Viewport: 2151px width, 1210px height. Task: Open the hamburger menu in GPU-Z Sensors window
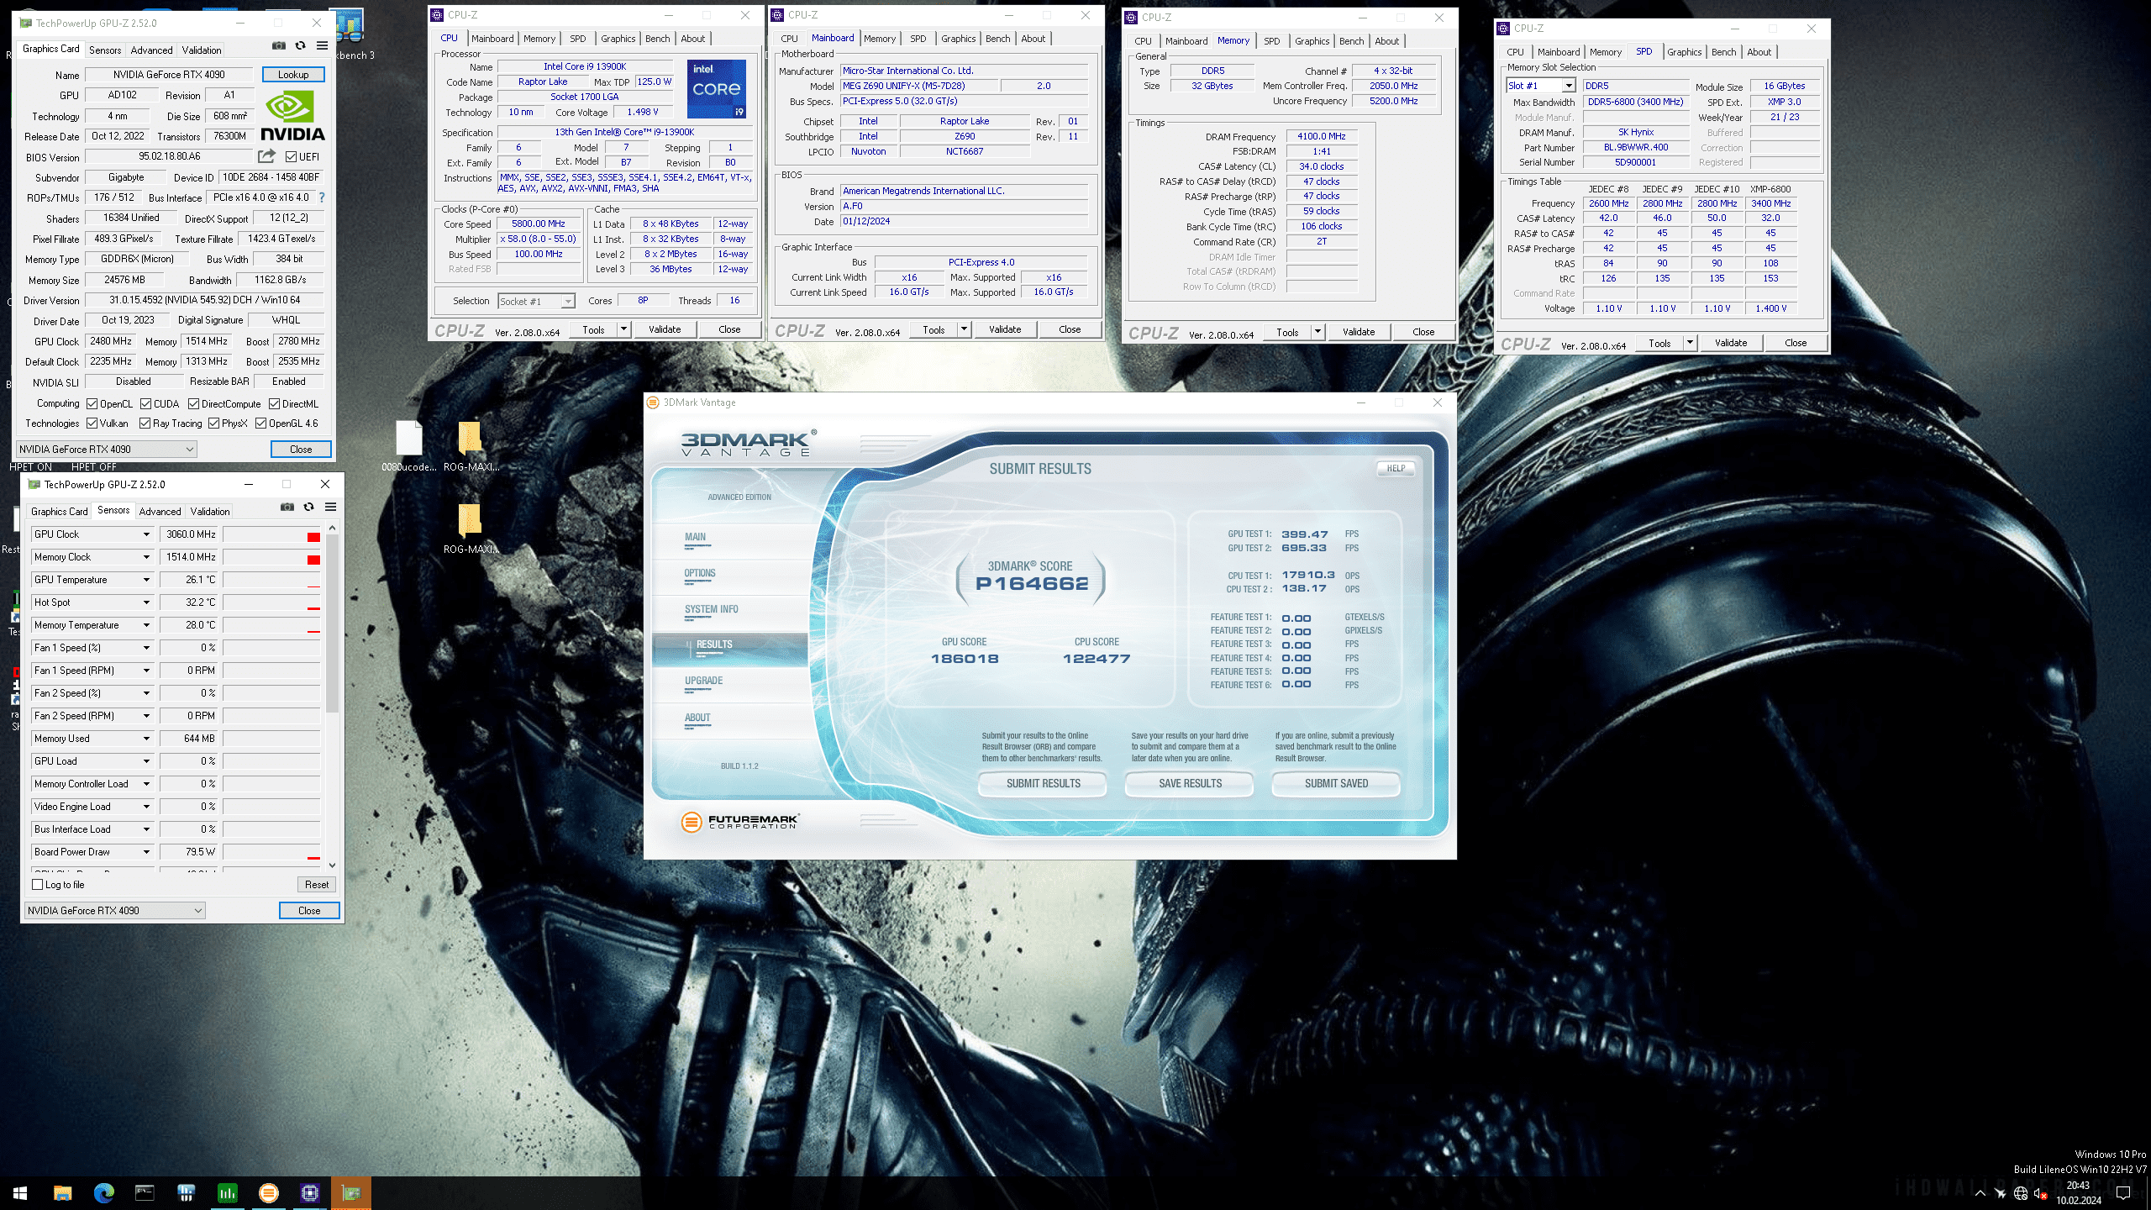click(330, 507)
